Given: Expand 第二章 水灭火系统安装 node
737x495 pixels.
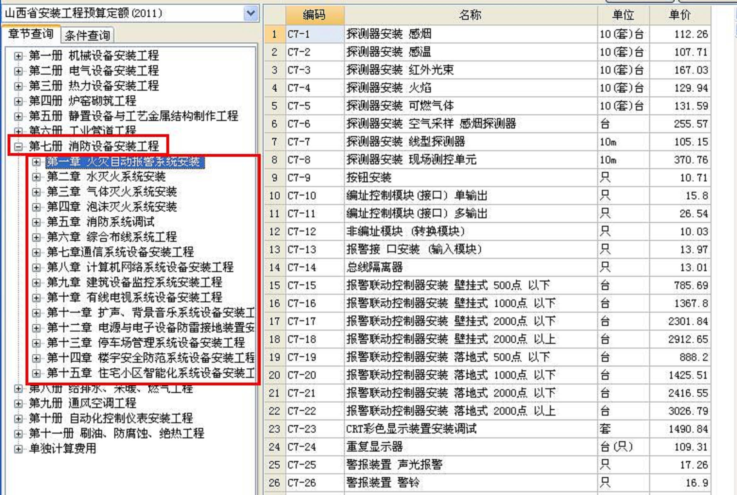Looking at the screenshot, I should click(x=36, y=177).
